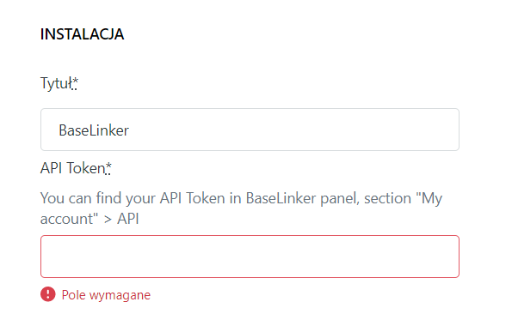This screenshot has height=314, width=512.
Task: Click the API Token help description text
Action: coord(241,208)
